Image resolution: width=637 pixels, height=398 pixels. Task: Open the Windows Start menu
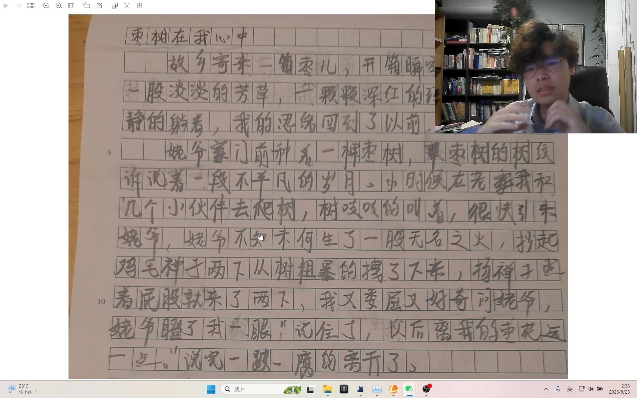[x=211, y=389]
